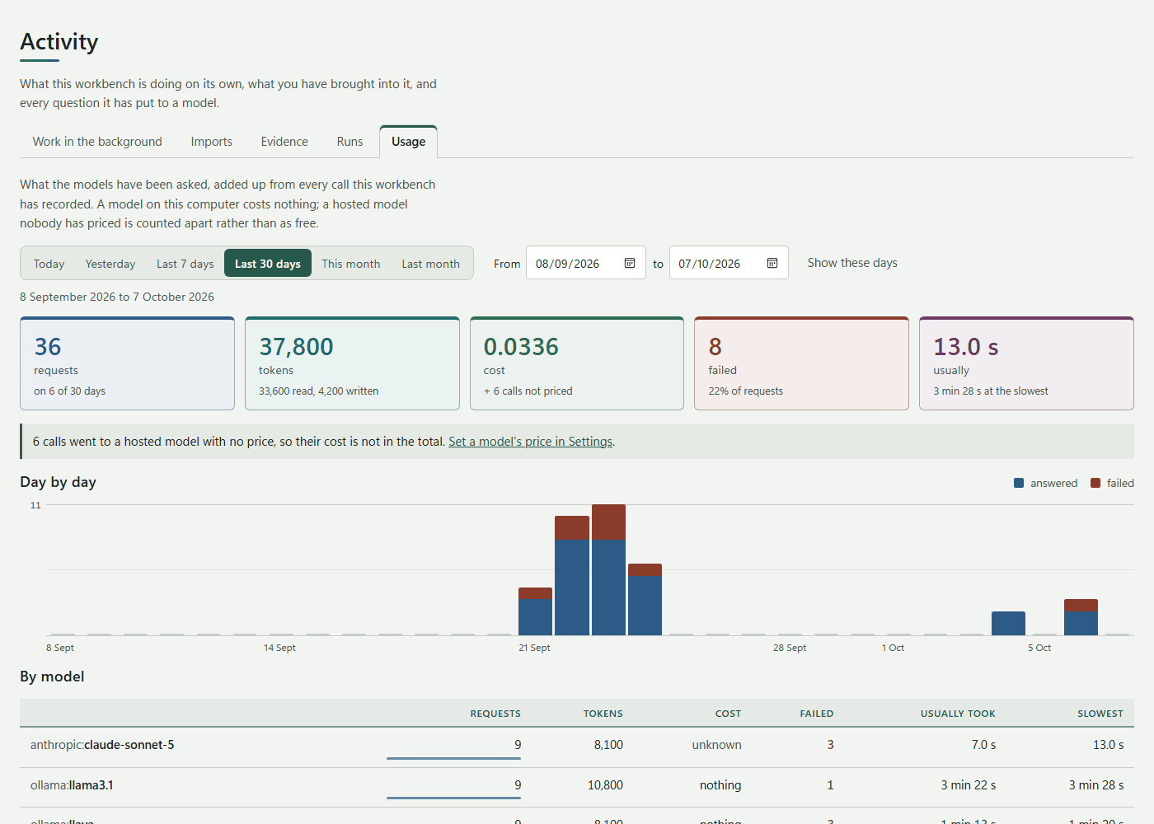Select the This month range

coord(351,264)
